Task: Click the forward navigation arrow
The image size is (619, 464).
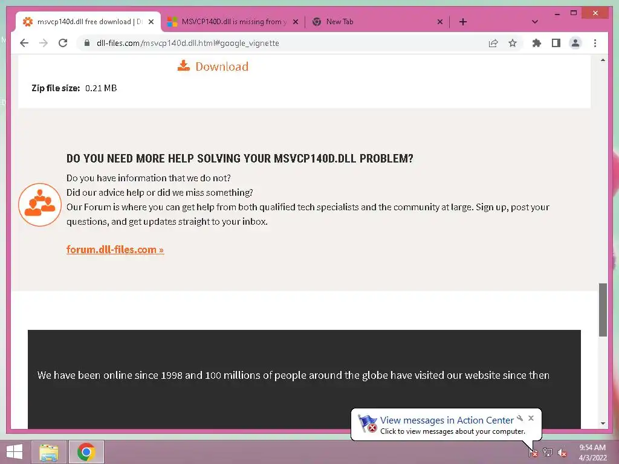Action: click(x=44, y=43)
